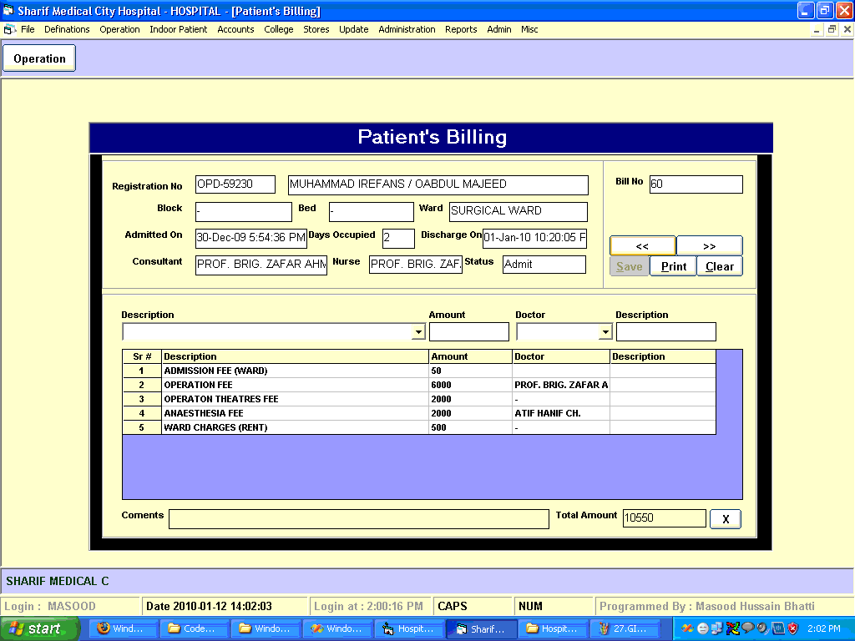The height and width of the screenshot is (641, 855).
Task: Focus the Coments field
Action: click(x=359, y=519)
